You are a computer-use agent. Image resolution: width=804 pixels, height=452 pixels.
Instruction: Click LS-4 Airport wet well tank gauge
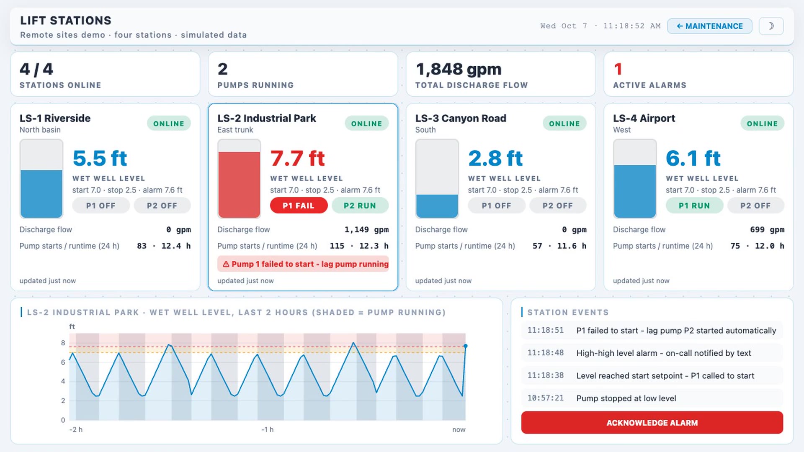(635, 179)
